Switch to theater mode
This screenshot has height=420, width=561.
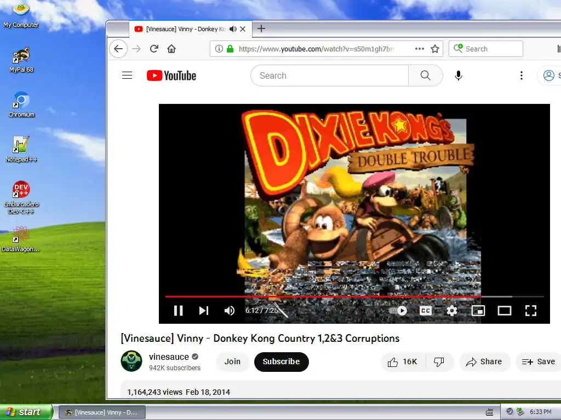[x=505, y=311]
